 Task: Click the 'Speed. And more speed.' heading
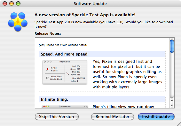click(x=65, y=54)
